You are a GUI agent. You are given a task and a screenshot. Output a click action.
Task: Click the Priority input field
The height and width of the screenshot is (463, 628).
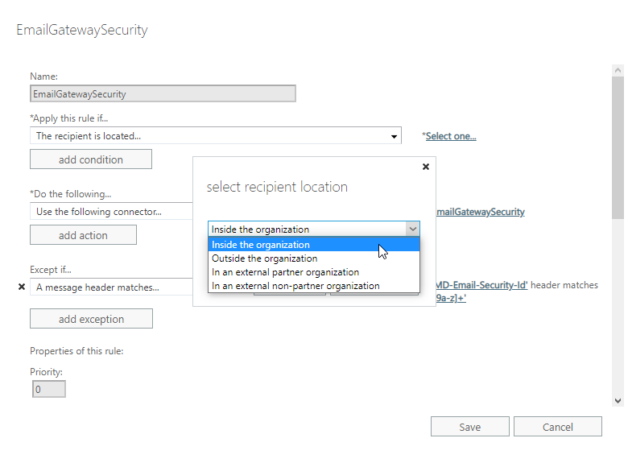48,390
